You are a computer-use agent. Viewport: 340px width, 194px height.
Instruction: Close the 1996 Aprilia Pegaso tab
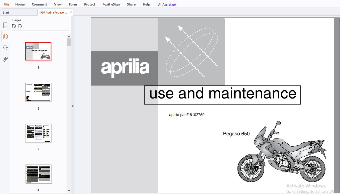(x=71, y=12)
